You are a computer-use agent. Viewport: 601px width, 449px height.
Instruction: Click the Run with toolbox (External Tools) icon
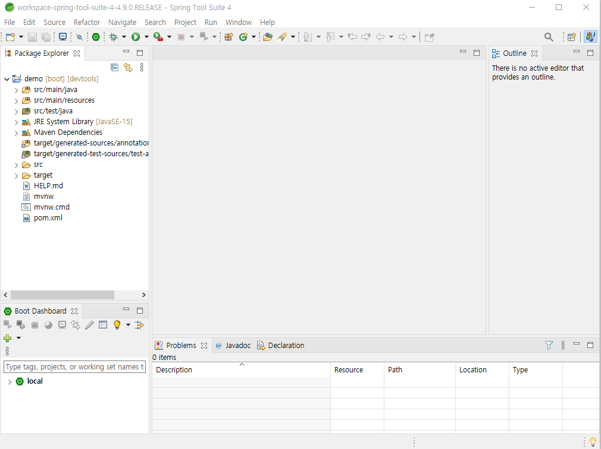coord(158,37)
